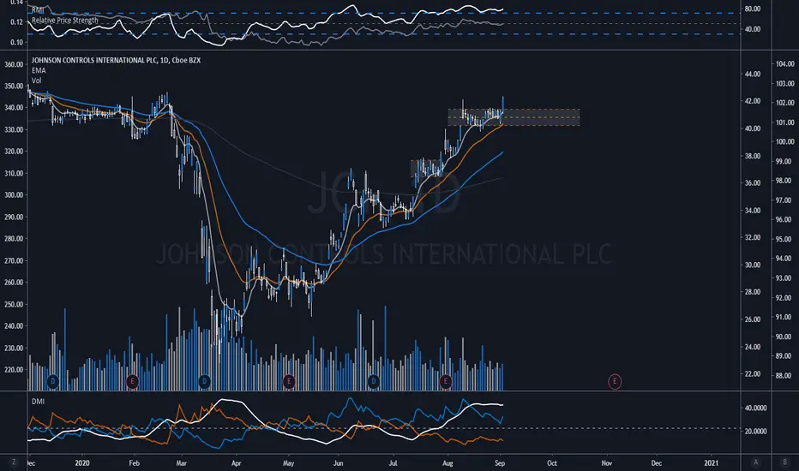This screenshot has width=799, height=471.
Task: Click the upcoming earnings E marker in November
Action: point(615,381)
